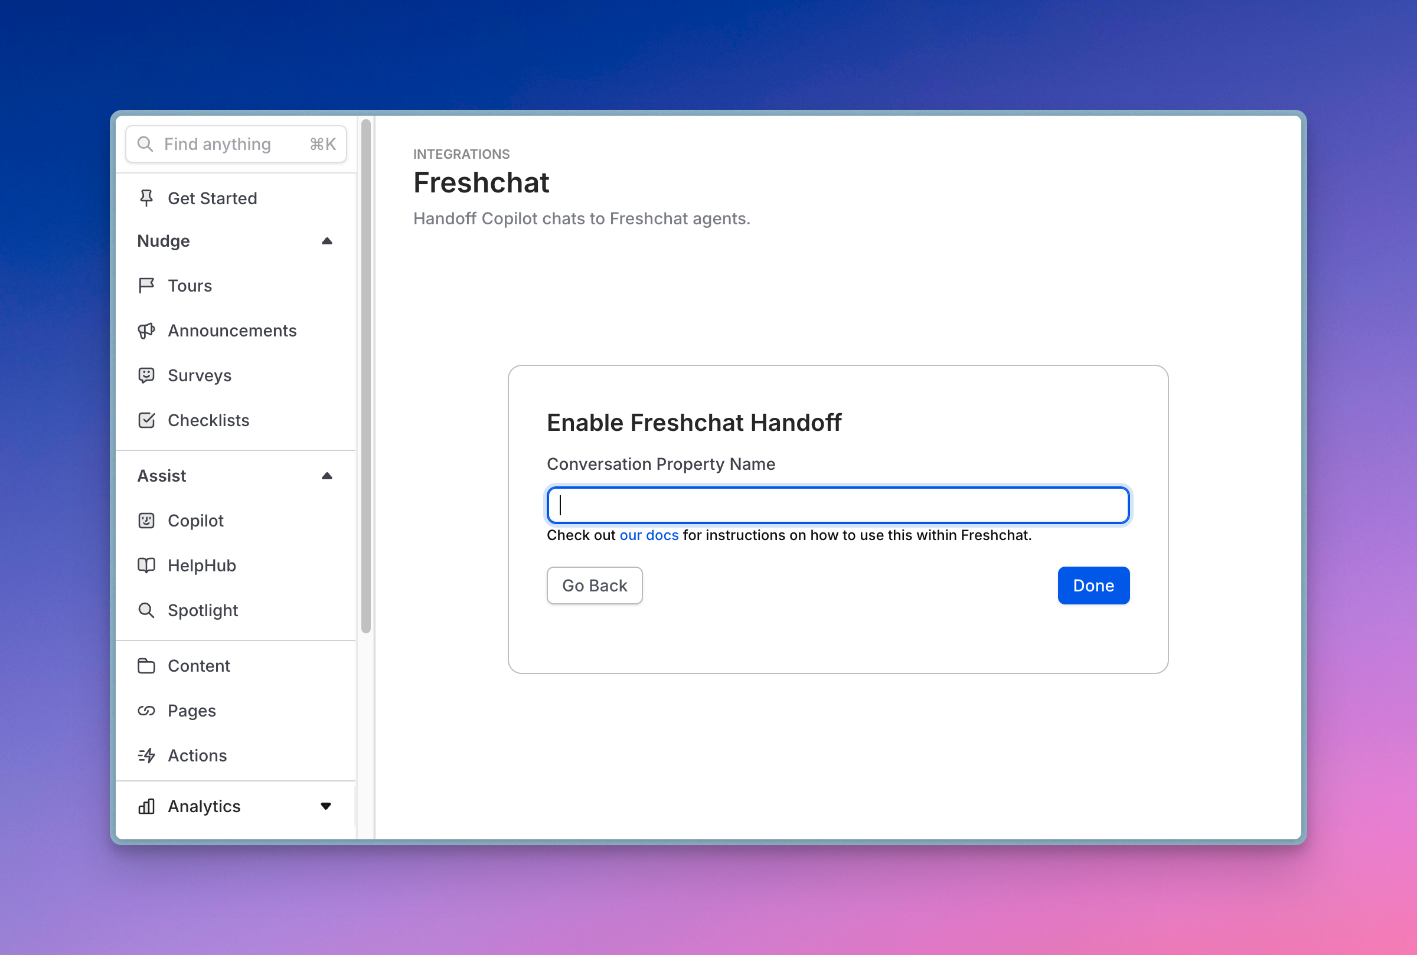
Task: Click the Copilot icon in sidebar
Action: coord(146,520)
